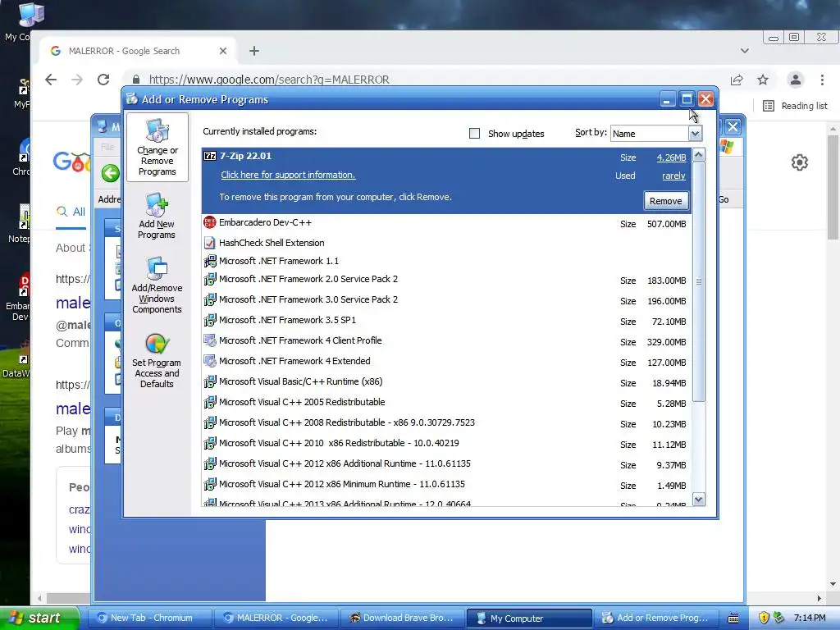Click the 4.26MB size link

point(671,157)
